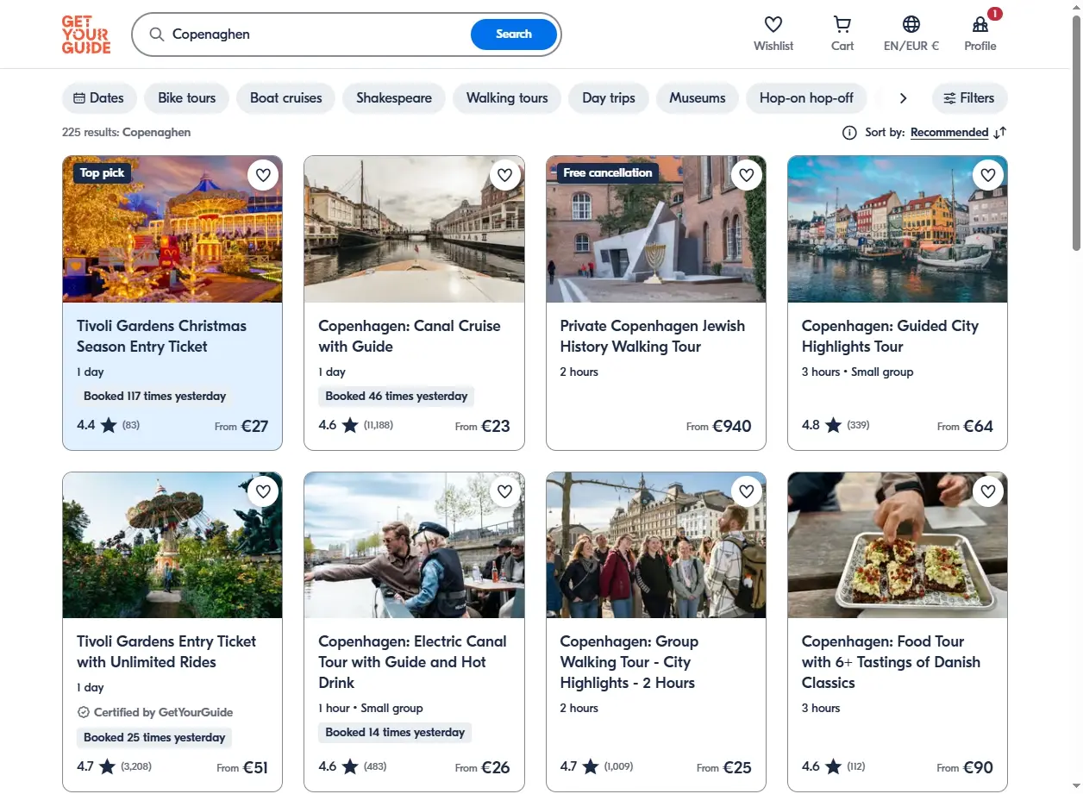Click the info icon beside Sort by

(x=849, y=133)
